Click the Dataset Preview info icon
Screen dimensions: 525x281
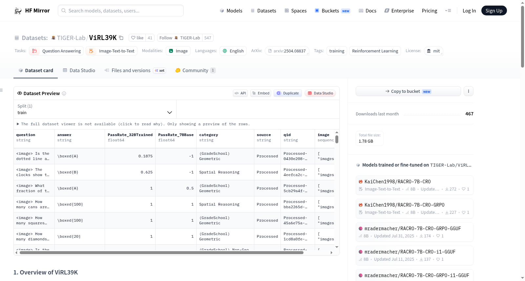(64, 93)
